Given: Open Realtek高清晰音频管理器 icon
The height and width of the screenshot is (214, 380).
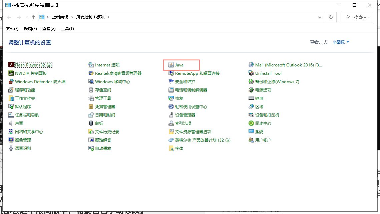Looking at the screenshot, I should click(x=91, y=73).
